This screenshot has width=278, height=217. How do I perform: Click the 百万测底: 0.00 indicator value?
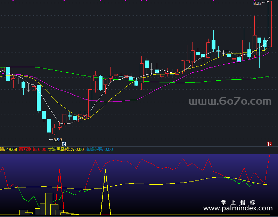(x=33, y=150)
